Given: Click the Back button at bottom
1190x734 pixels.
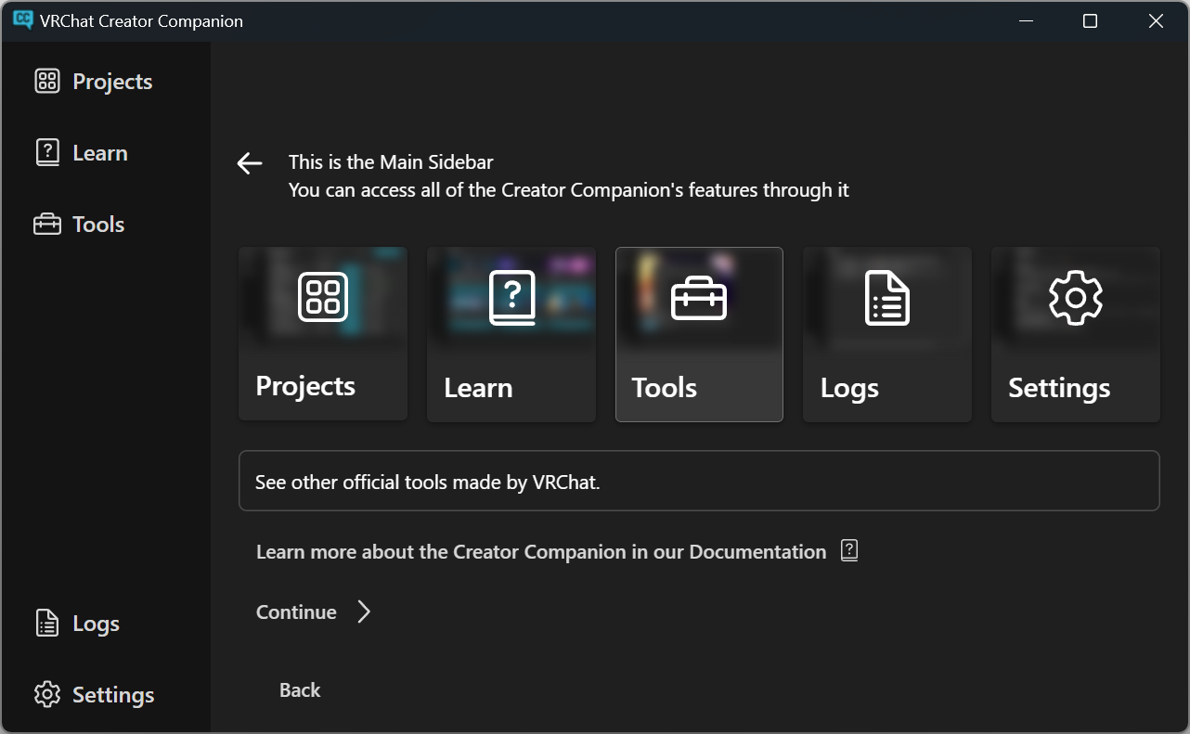Looking at the screenshot, I should coord(300,690).
